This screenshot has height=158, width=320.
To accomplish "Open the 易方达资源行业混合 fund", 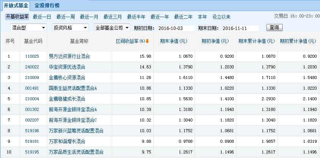I will tap(70, 57).
